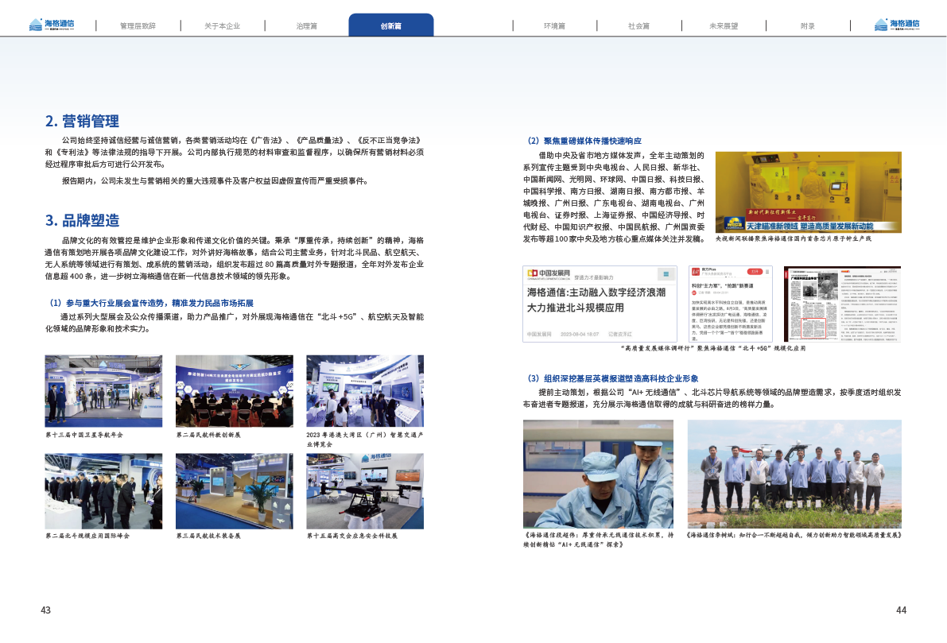Viewport: 947px width, 643px height.
Task: Click the photo of two technicians in blue caps
Action: [598, 473]
